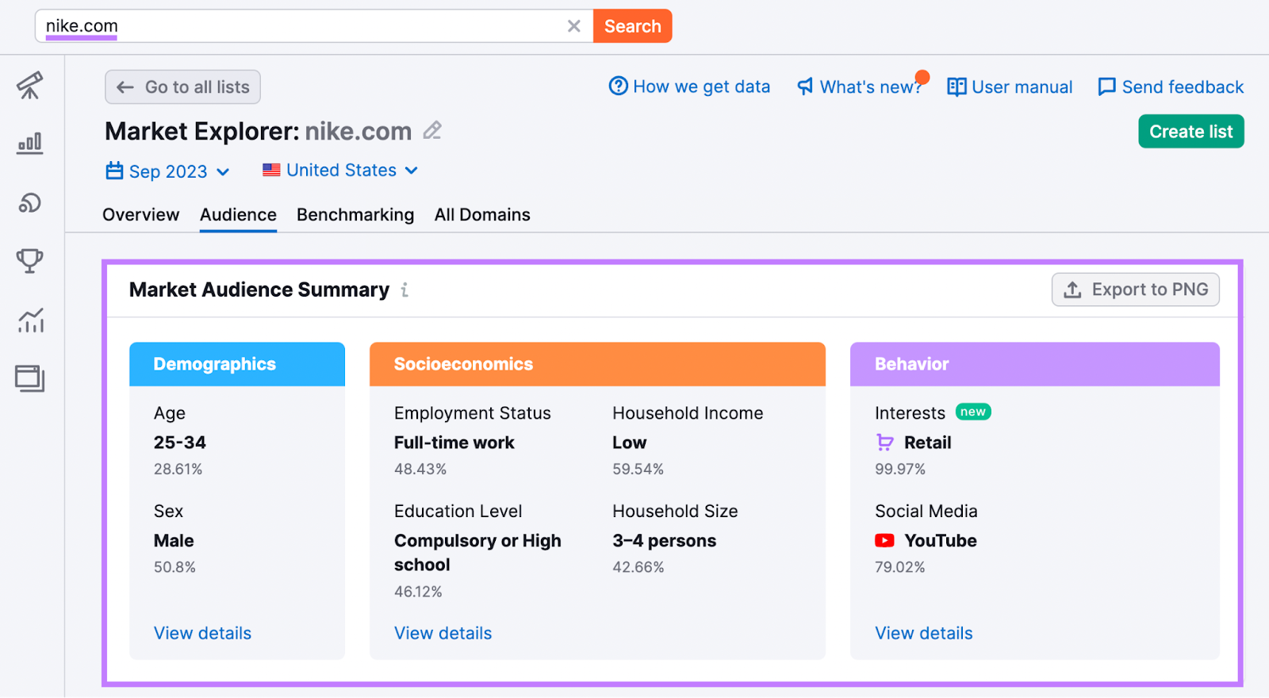Click the 99.97% Retail percentage
Image resolution: width=1269 pixels, height=698 pixels.
(900, 470)
